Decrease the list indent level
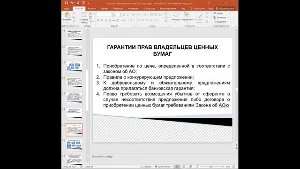 151,15
